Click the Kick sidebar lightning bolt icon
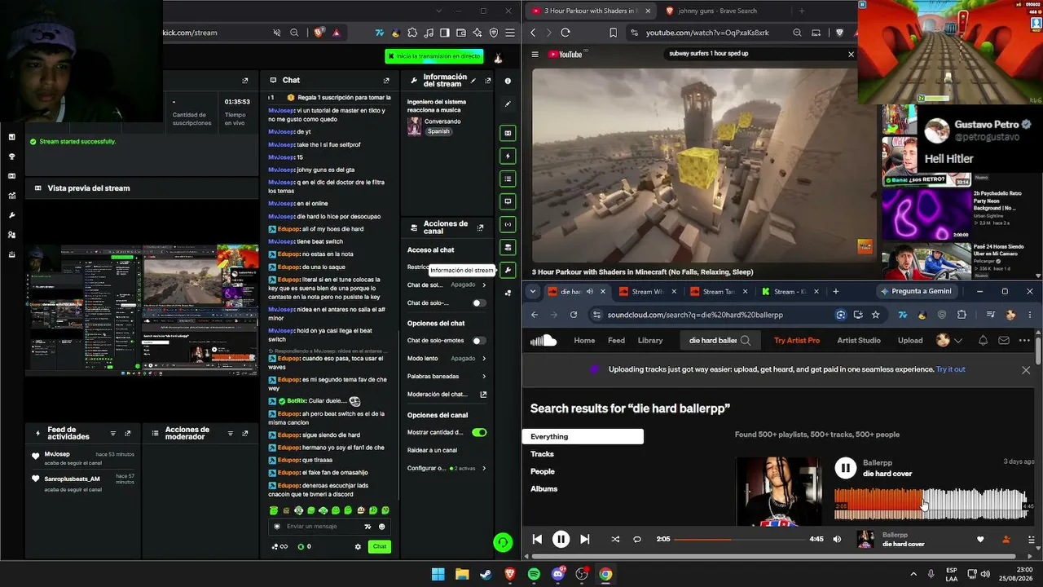 508,156
